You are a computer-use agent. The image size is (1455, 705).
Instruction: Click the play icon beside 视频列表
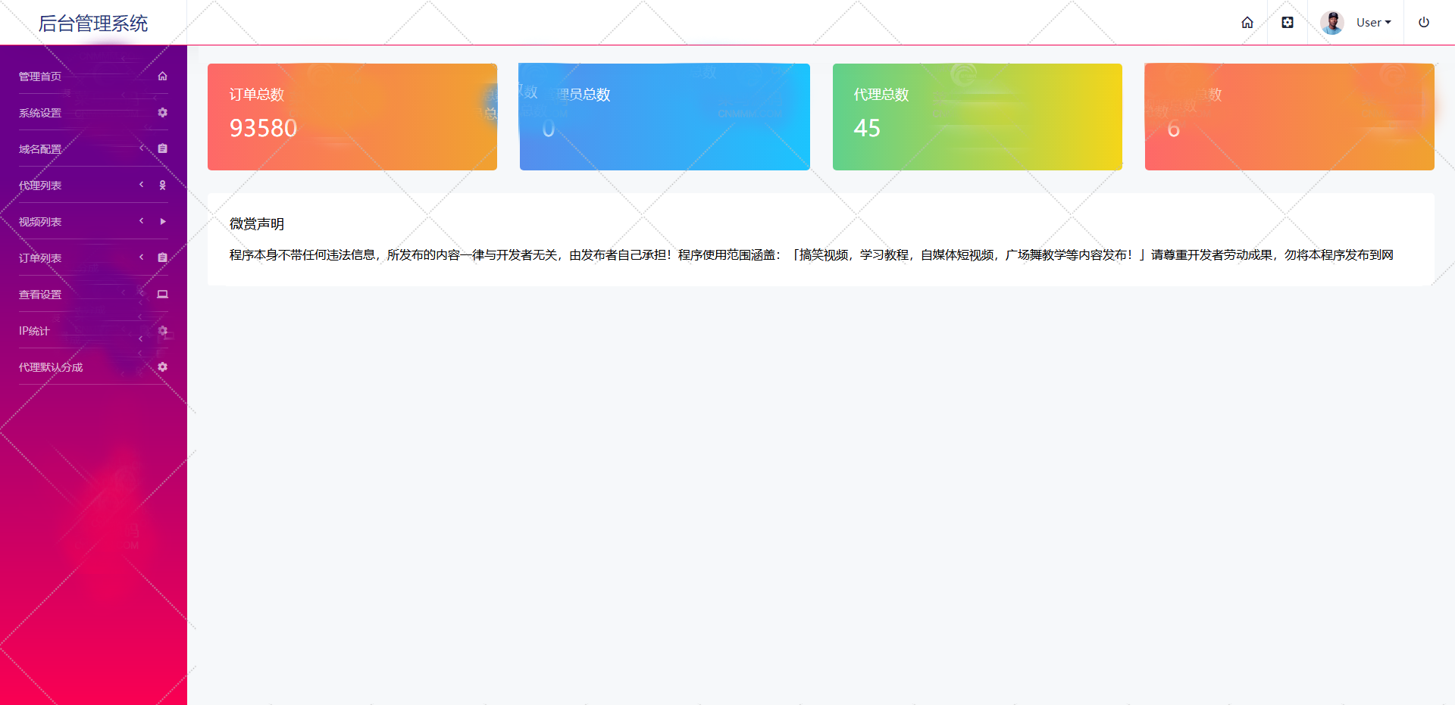(162, 222)
